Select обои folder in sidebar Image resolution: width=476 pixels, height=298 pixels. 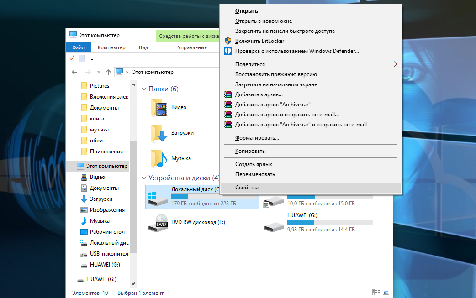click(x=96, y=141)
